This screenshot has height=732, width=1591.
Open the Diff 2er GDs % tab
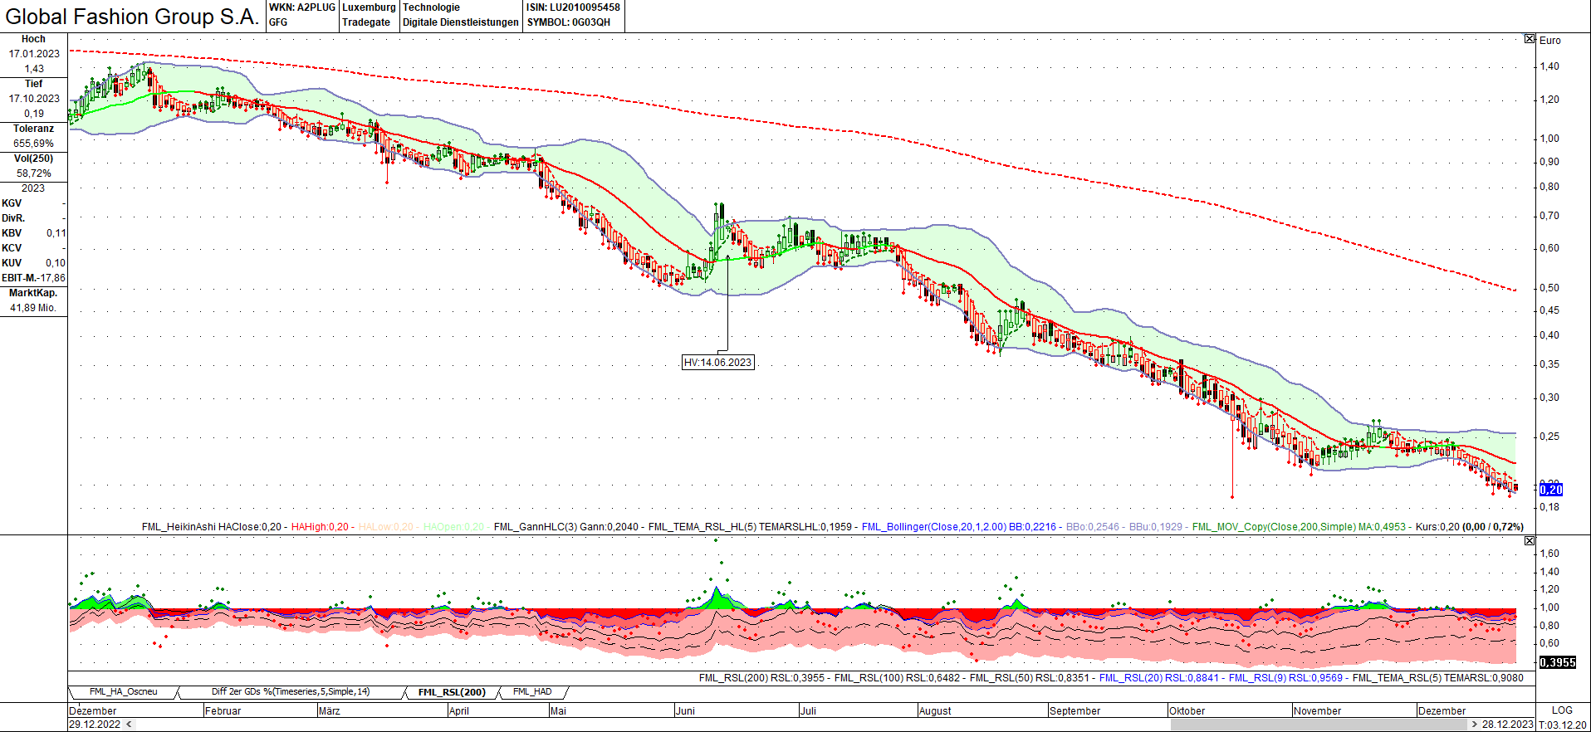tap(291, 692)
